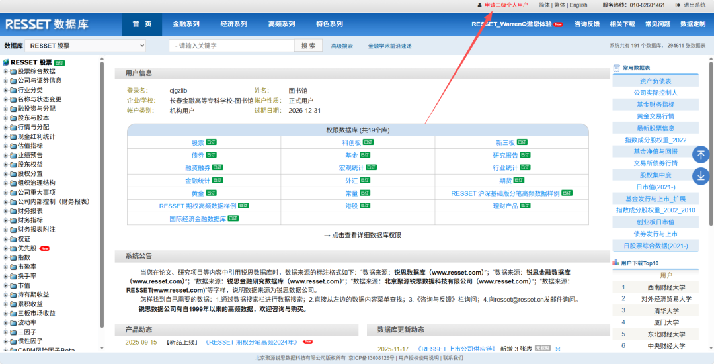The image size is (714, 364).
Task: Click the user icon beside 申请二级个人用户
Action: [479, 5]
